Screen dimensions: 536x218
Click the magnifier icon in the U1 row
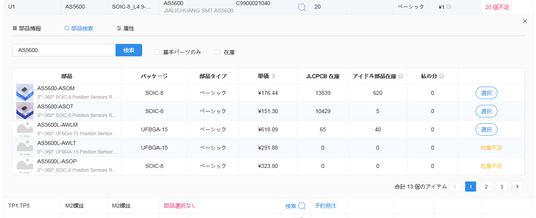coord(302,7)
